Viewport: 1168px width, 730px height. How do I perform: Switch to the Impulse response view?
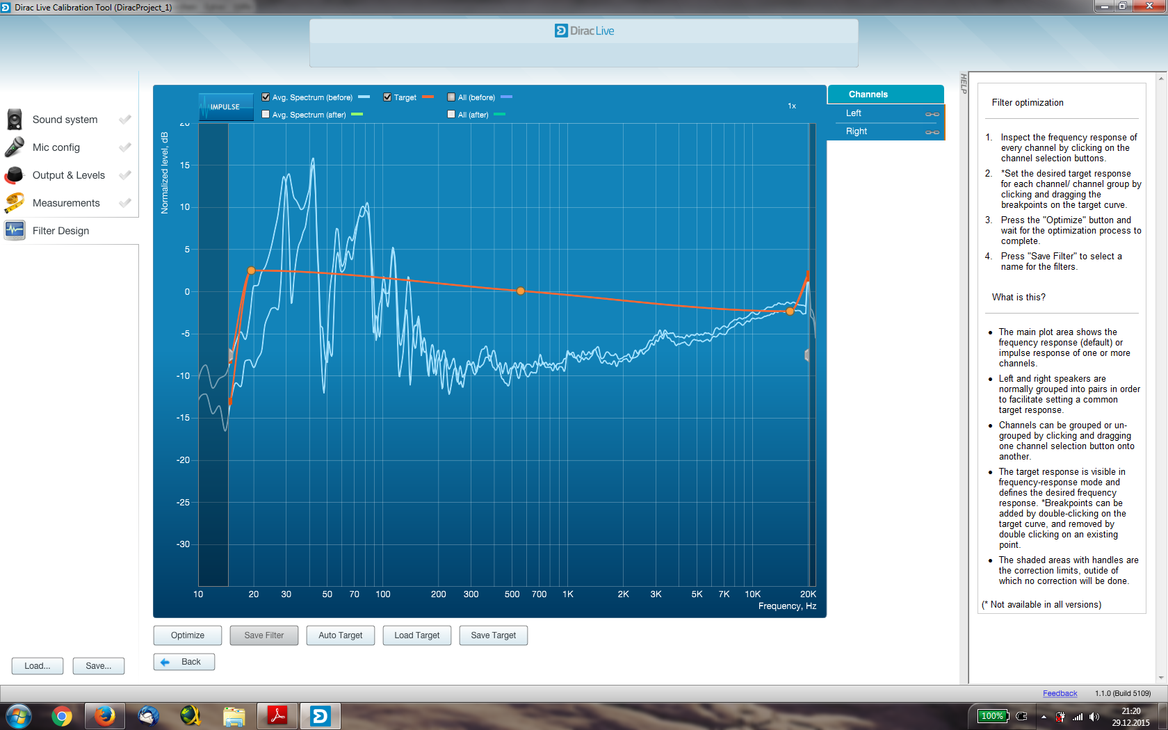pos(225,107)
